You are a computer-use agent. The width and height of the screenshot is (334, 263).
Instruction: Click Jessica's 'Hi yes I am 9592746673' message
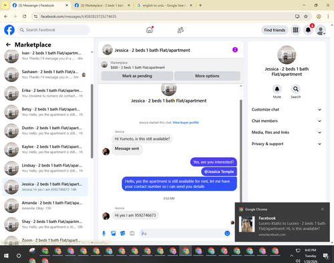point(135,215)
